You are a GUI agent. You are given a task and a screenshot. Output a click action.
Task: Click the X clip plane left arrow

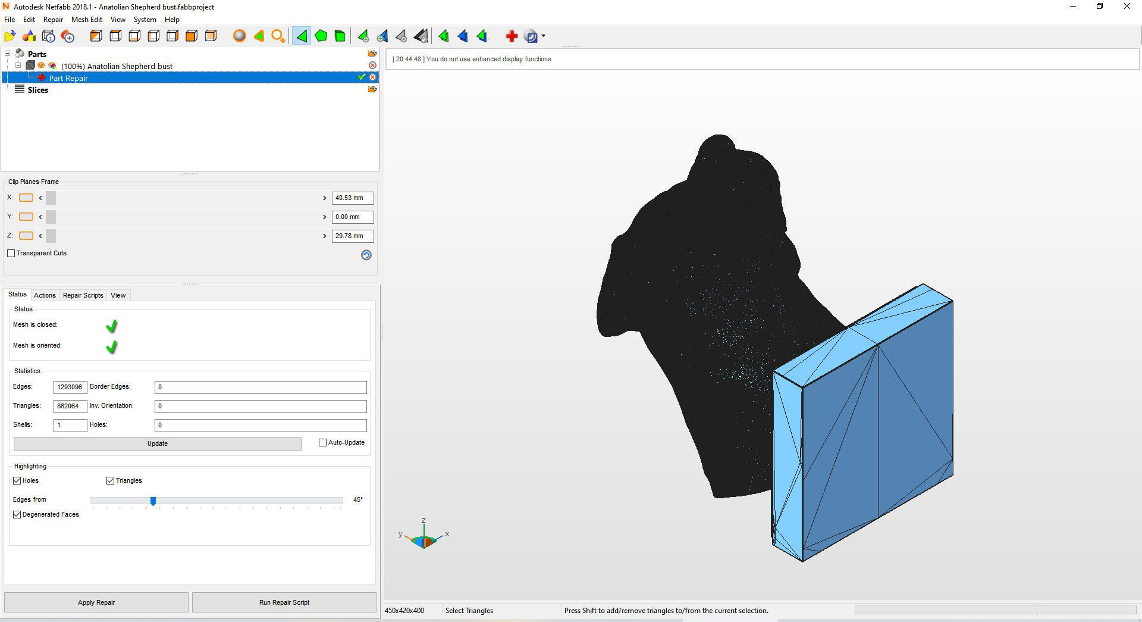coord(40,198)
